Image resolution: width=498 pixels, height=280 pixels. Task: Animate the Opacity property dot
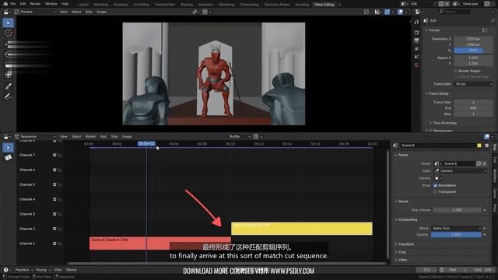[x=484, y=235]
